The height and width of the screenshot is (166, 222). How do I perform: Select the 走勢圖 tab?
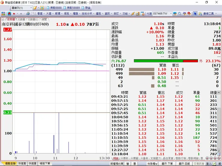(11, 19)
